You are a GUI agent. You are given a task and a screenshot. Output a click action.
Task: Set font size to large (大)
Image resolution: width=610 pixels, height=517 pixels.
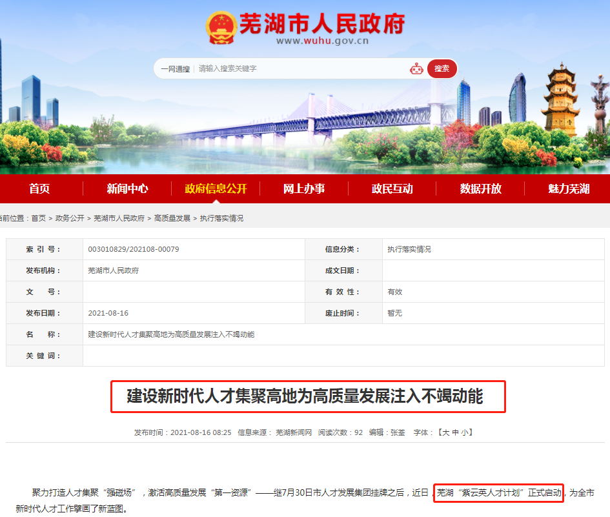pyautogui.click(x=445, y=432)
